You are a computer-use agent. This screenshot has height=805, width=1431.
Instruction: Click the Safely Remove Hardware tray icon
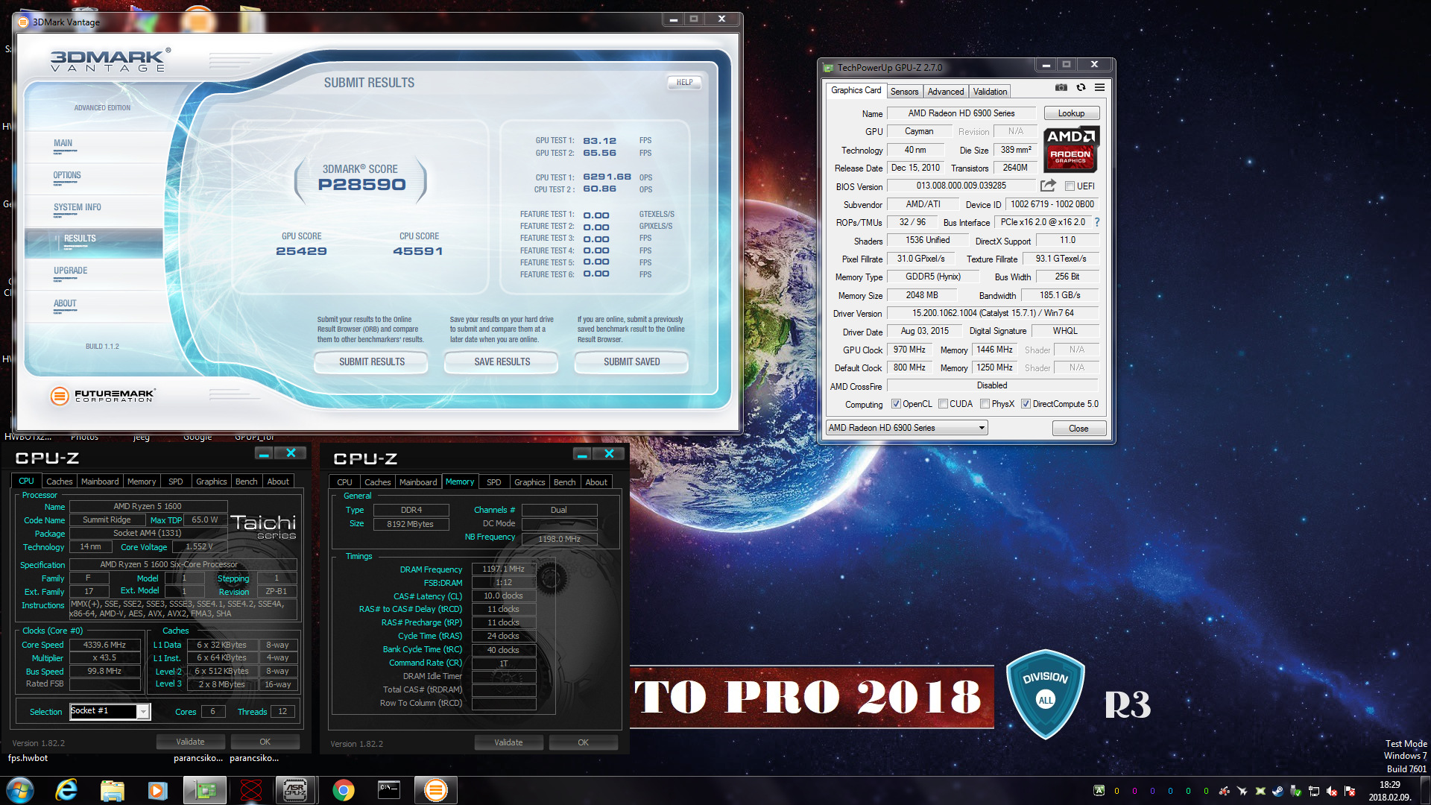(1296, 792)
